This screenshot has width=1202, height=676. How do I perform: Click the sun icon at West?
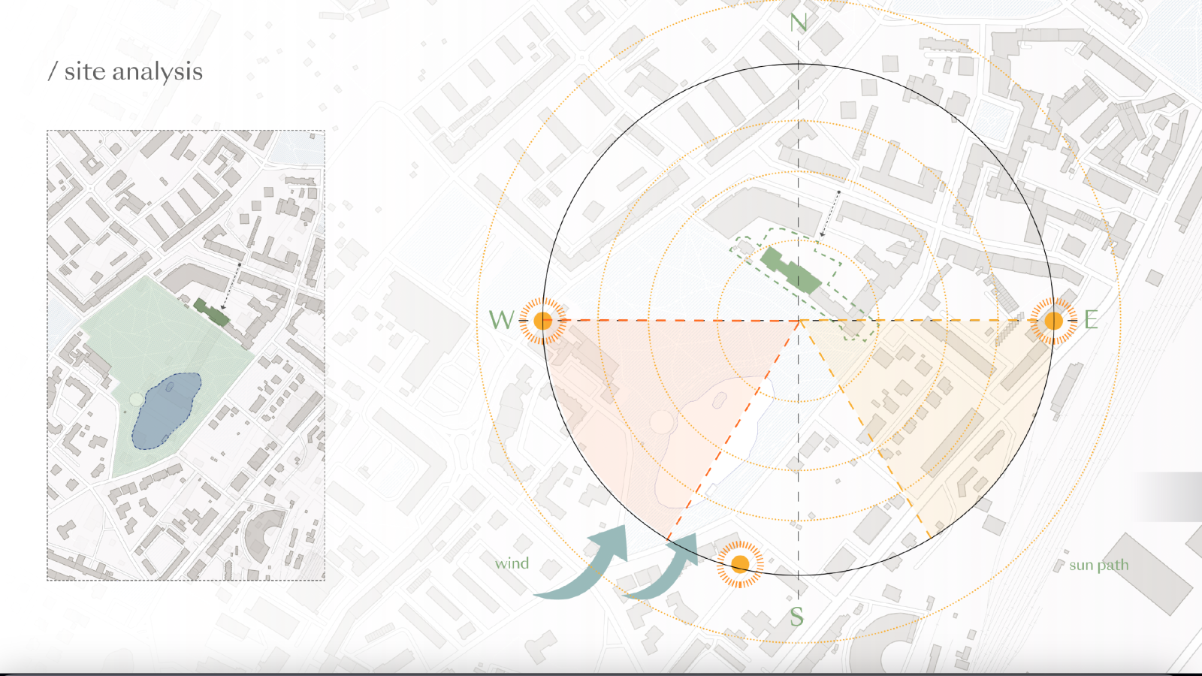click(x=542, y=321)
